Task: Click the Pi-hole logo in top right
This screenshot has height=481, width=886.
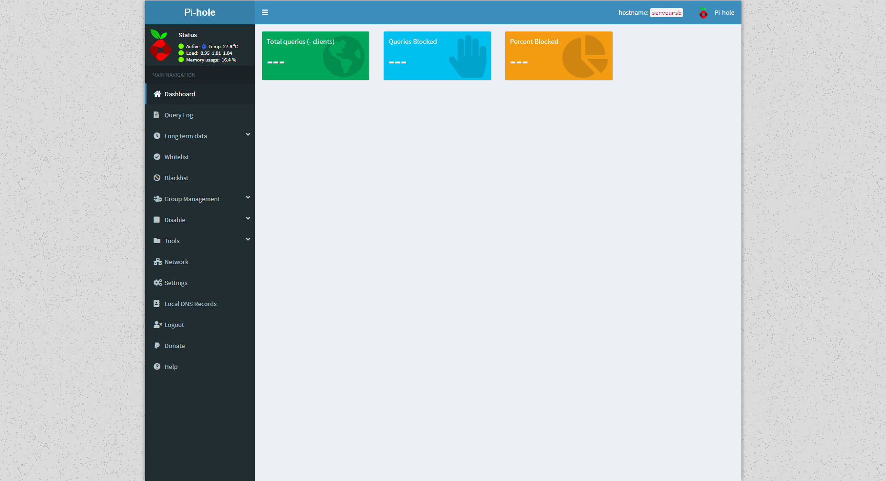Action: click(703, 12)
